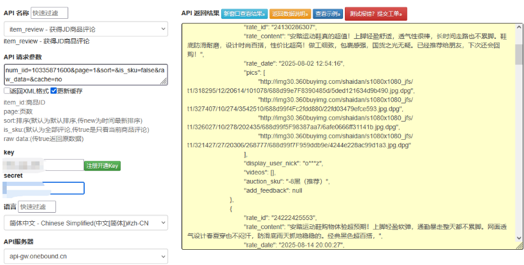
Task: Expand the 简体中文 language dropdown
Action: point(85,223)
